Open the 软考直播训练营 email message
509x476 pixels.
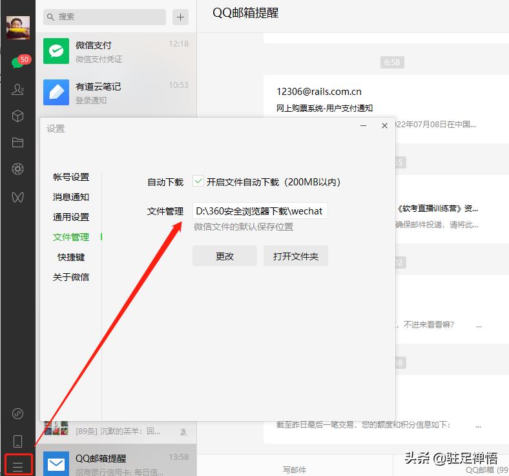pos(452,209)
